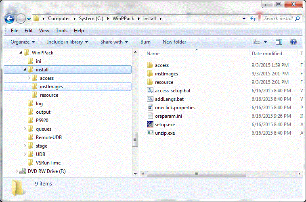Click System (C:) in the address path
This screenshot has height=202, width=306.
[91, 19]
